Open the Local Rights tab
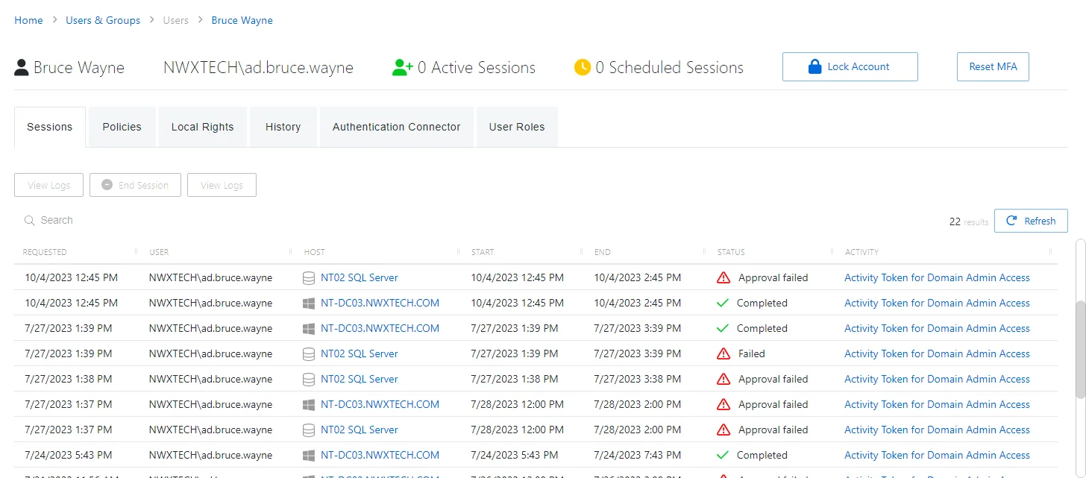The image size is (1086, 478). 202,127
